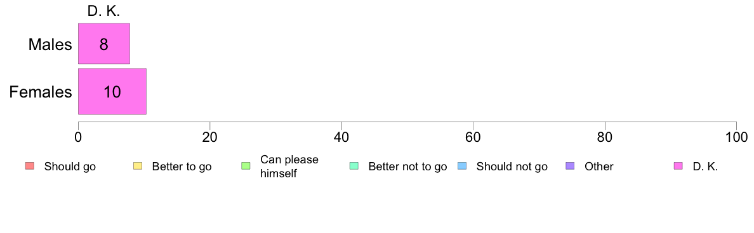Screen dimensions: 754x233
Task: Click the Other legend label
Action: coord(599,167)
